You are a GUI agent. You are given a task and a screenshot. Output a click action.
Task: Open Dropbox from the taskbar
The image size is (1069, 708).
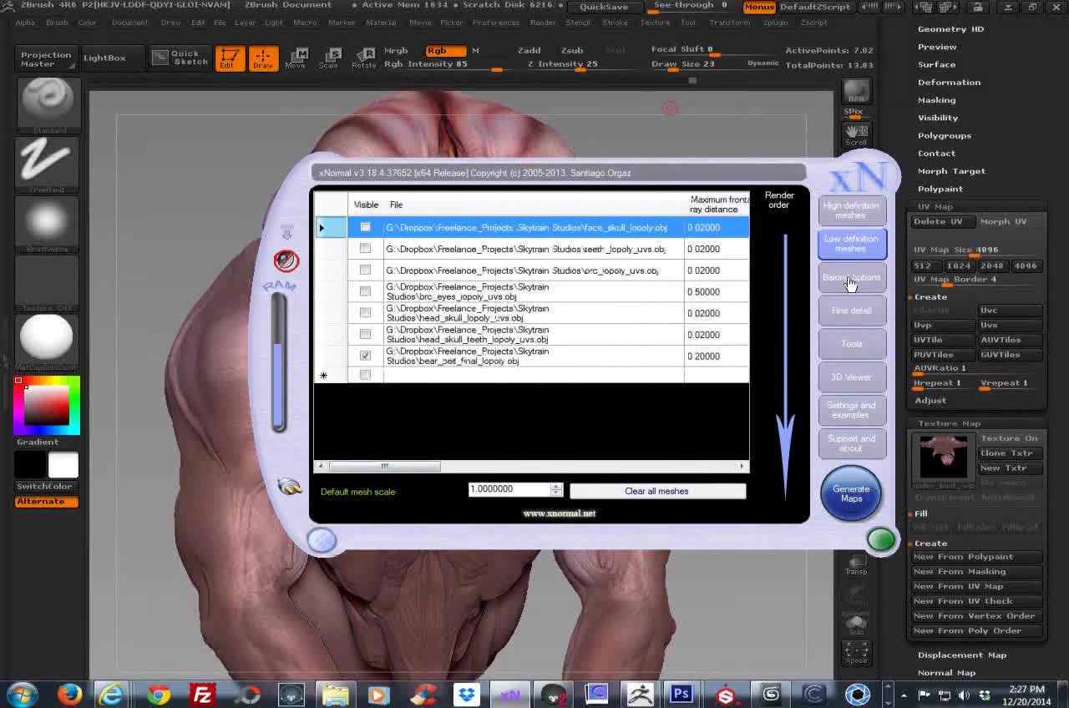[466, 694]
